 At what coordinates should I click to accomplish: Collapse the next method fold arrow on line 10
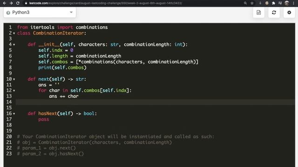14,79
